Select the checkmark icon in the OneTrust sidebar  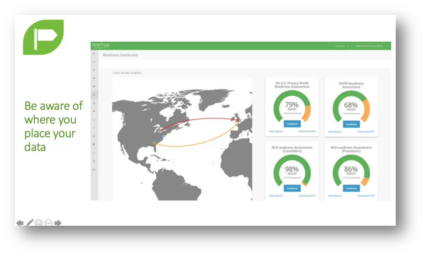coord(94,62)
